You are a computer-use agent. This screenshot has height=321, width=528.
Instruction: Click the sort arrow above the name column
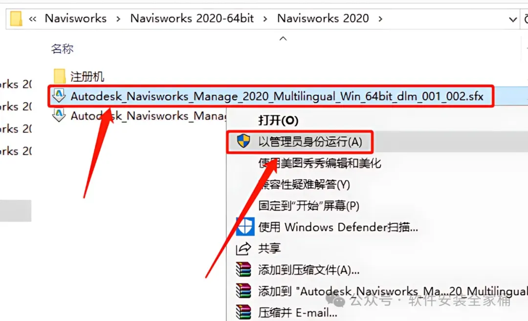[283, 39]
